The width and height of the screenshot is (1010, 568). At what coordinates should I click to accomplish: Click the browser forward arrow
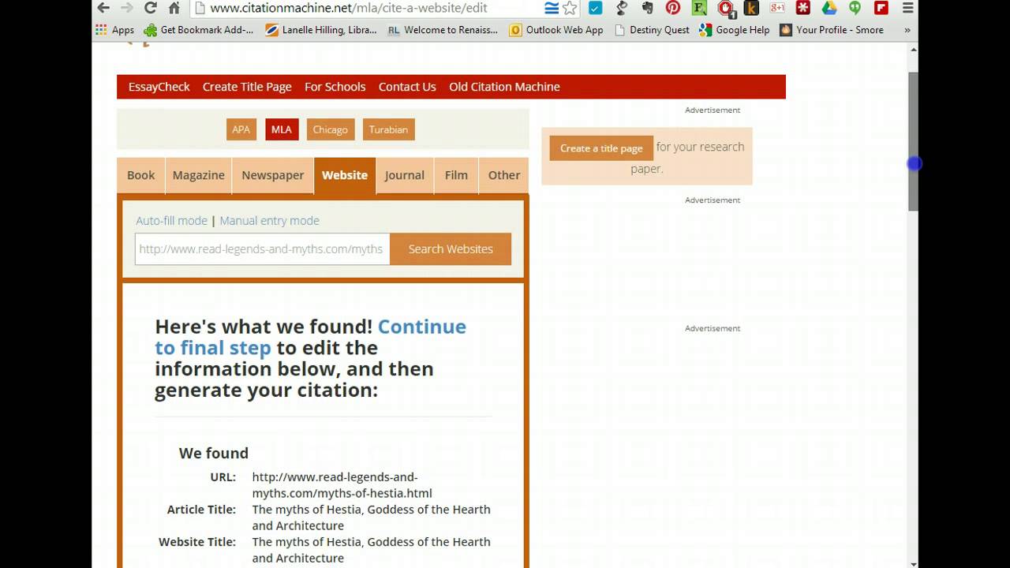(127, 8)
